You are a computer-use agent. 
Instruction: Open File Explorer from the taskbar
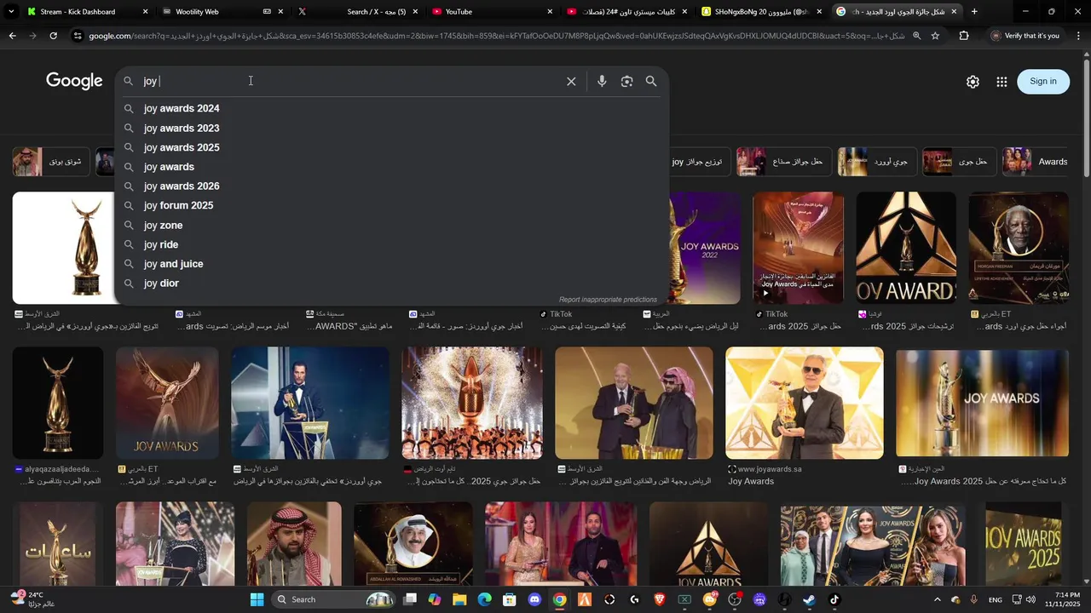pyautogui.click(x=459, y=599)
